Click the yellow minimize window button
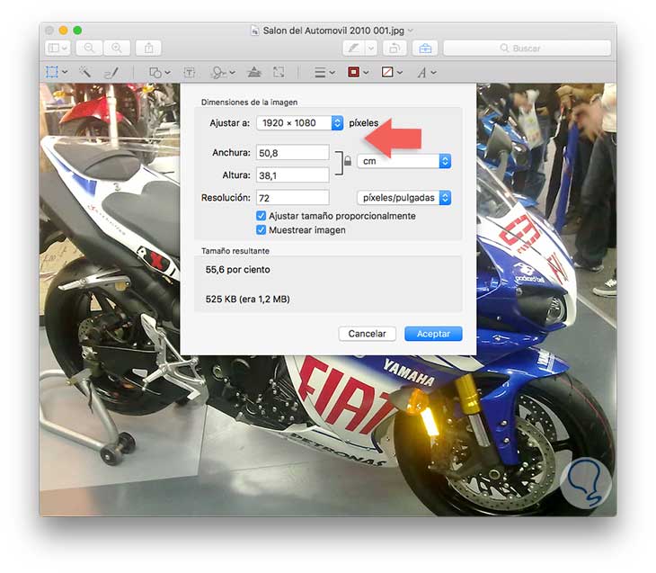The image size is (656, 573). click(63, 31)
